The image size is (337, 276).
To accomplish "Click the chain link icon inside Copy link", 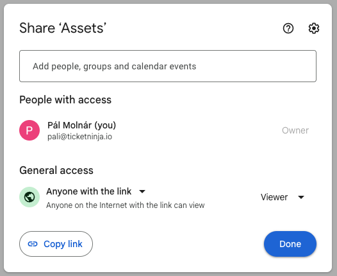I will tap(33, 244).
